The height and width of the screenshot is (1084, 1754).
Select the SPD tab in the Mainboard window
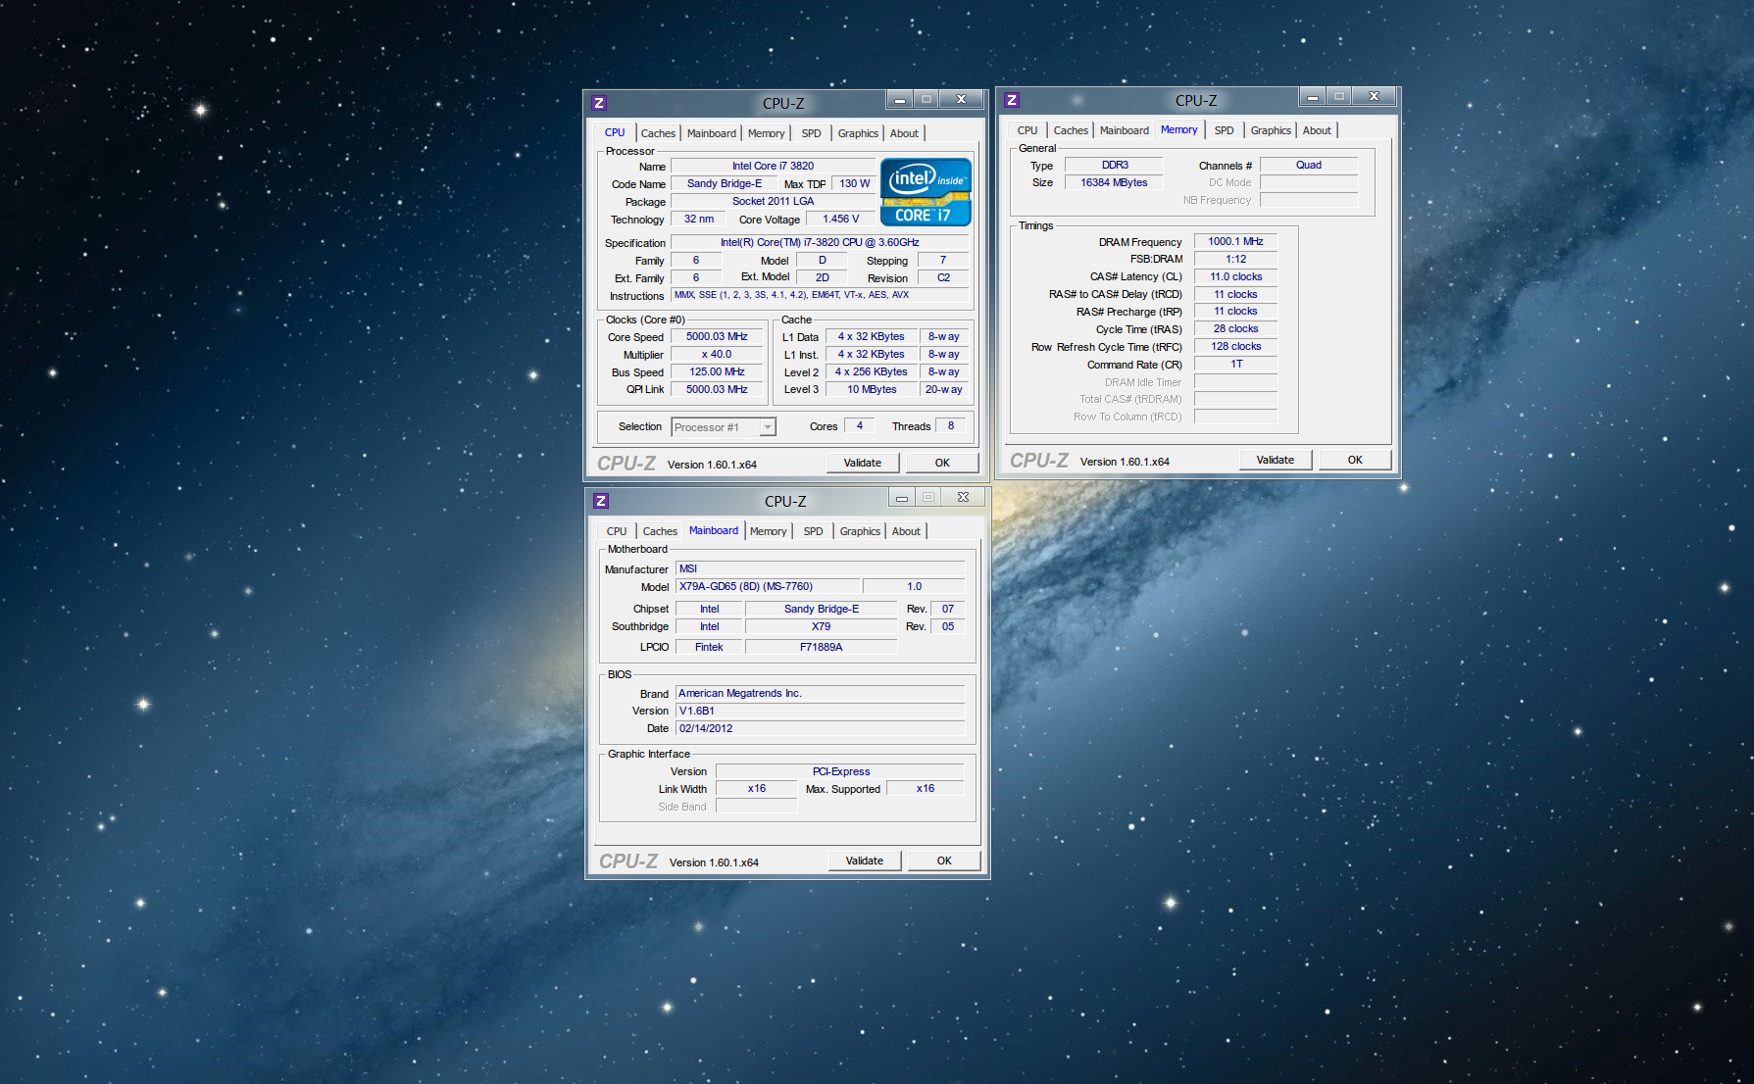[x=813, y=531]
